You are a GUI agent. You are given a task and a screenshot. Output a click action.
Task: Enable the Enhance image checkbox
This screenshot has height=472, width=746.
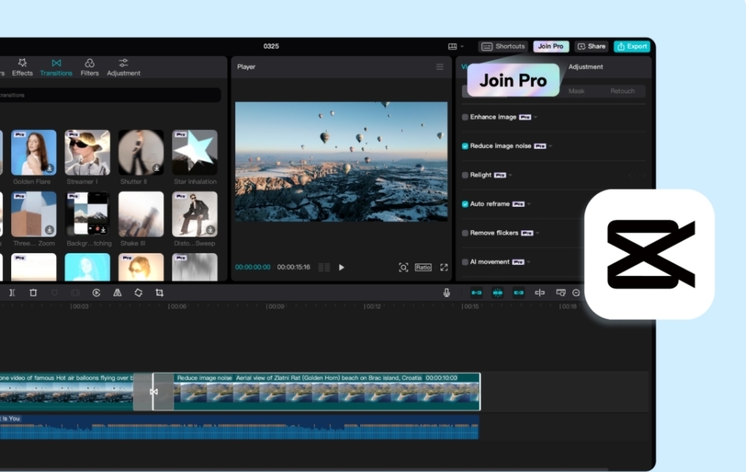[465, 117]
